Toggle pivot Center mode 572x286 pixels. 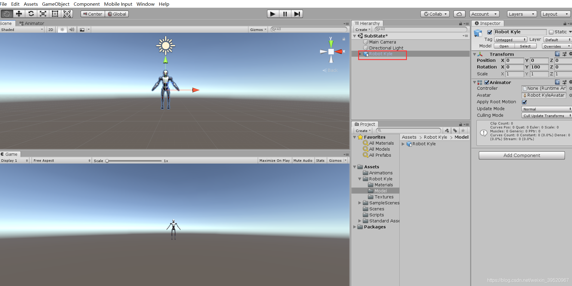coord(93,14)
